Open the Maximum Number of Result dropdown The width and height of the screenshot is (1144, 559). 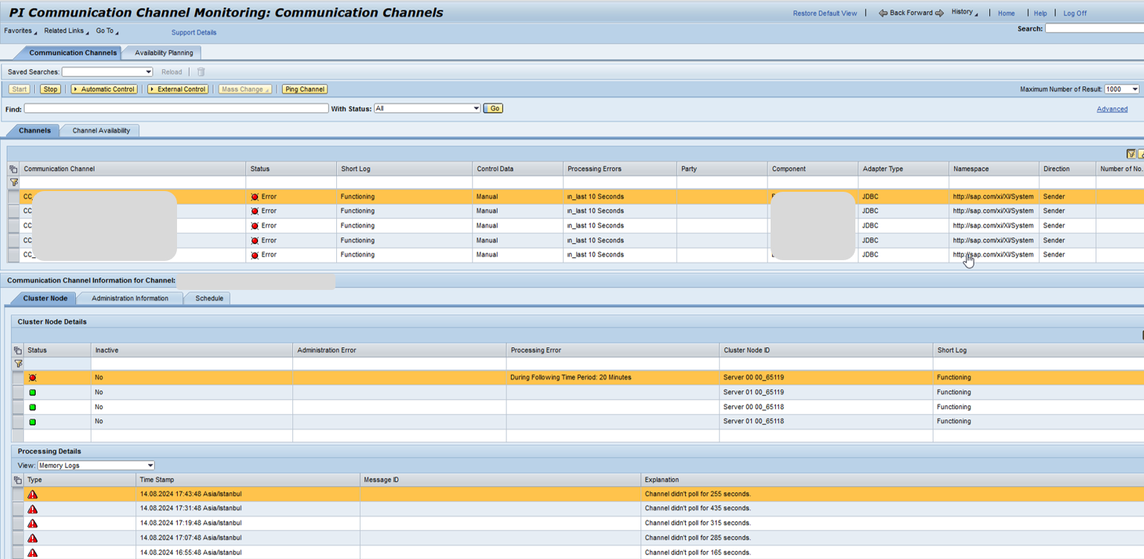1134,89
